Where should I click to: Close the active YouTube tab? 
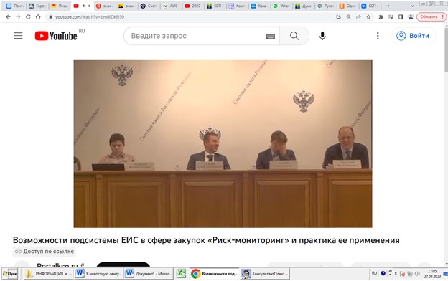(x=89, y=6)
